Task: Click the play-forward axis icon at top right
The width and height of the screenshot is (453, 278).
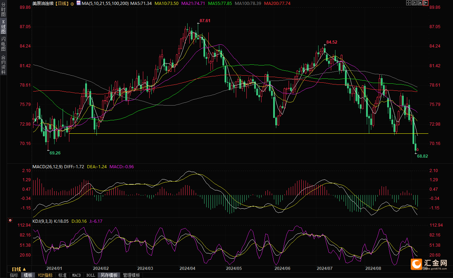Action: tap(420, 3)
